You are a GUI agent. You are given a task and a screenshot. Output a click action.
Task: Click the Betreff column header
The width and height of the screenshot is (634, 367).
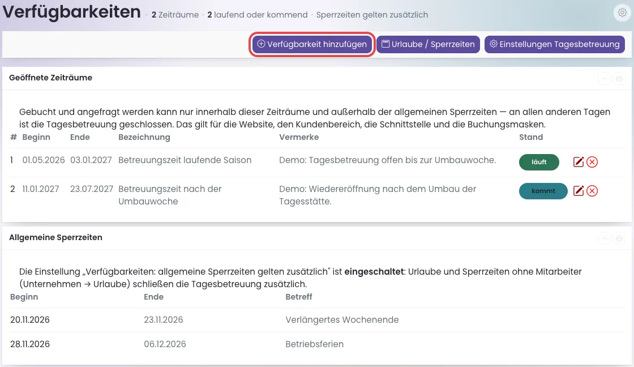point(299,297)
